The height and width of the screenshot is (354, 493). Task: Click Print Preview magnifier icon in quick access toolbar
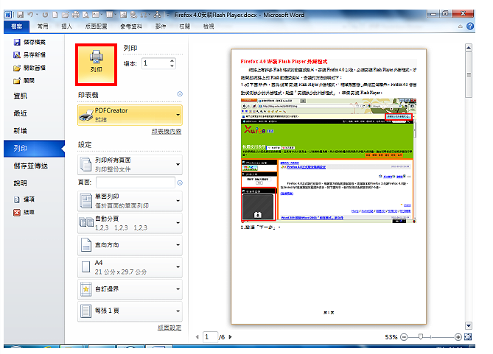pos(85,15)
